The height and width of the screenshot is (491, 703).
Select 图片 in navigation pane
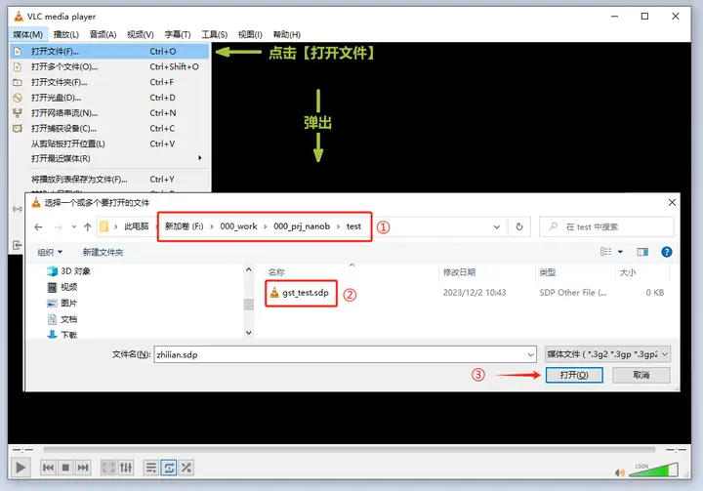62,304
